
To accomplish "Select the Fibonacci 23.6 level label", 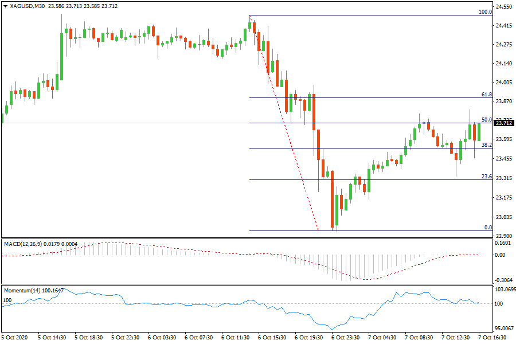I will [x=486, y=177].
